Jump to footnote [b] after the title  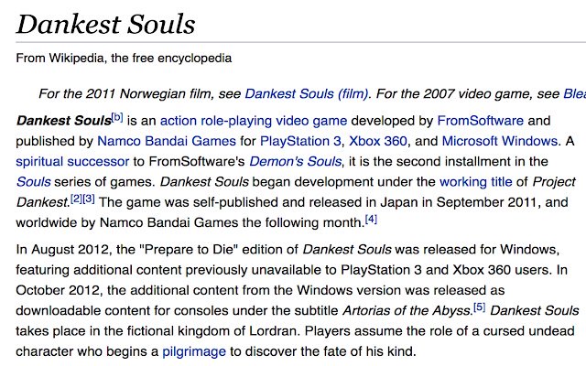[x=117, y=117]
